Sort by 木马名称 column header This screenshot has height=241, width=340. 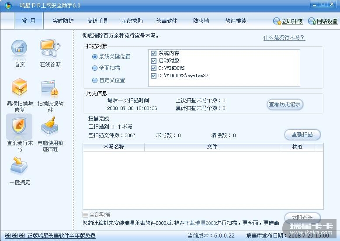pyautogui.click(x=114, y=147)
